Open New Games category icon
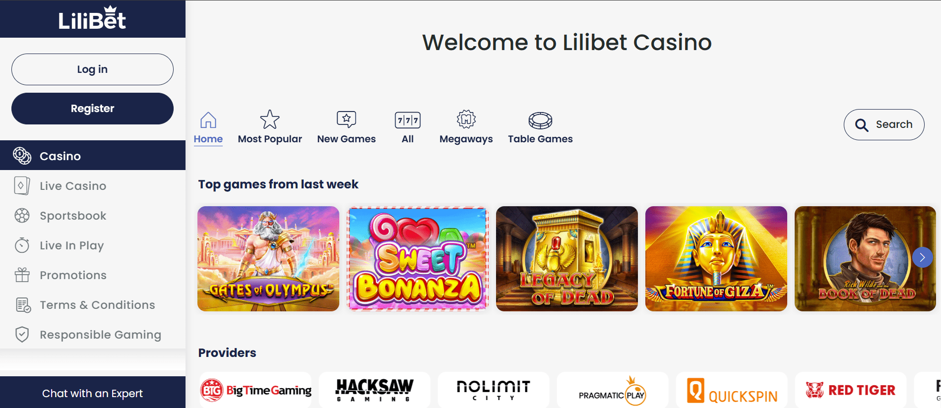 346,119
